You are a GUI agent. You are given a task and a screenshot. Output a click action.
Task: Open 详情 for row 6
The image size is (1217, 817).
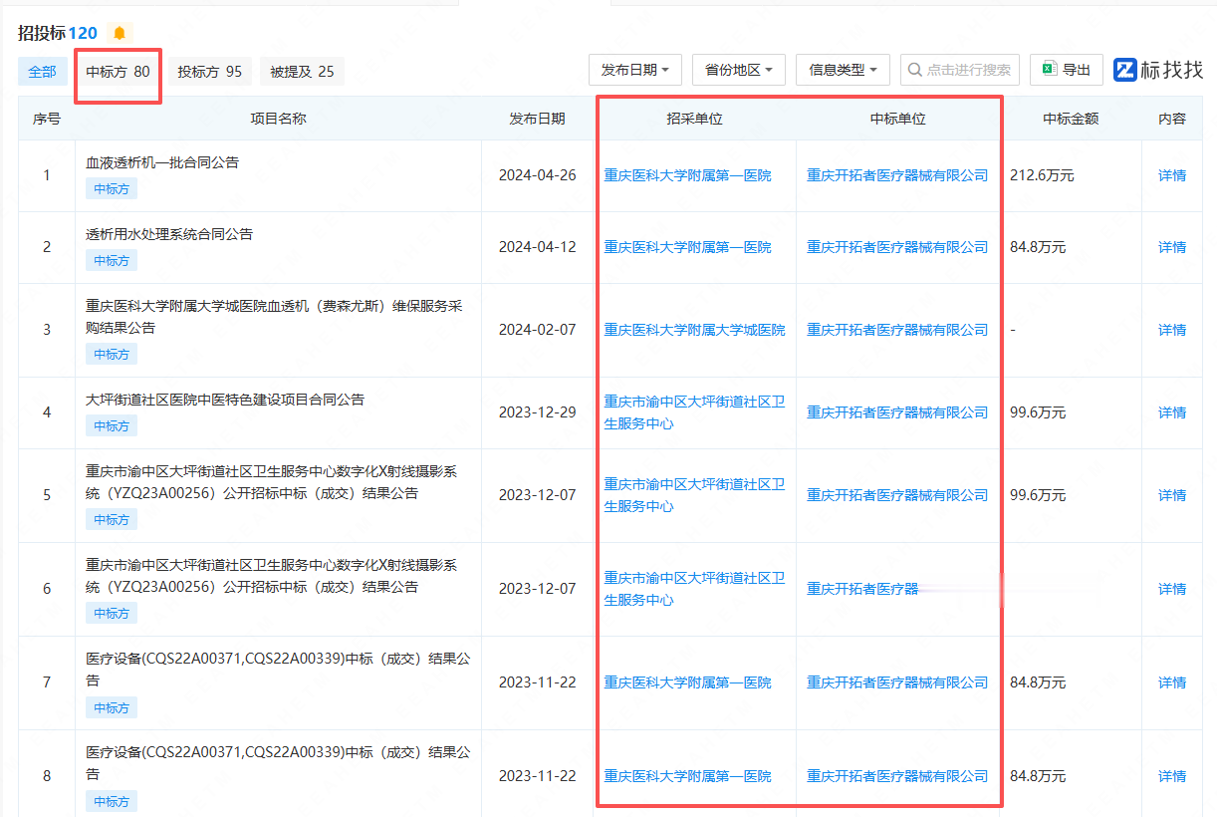click(x=1172, y=589)
